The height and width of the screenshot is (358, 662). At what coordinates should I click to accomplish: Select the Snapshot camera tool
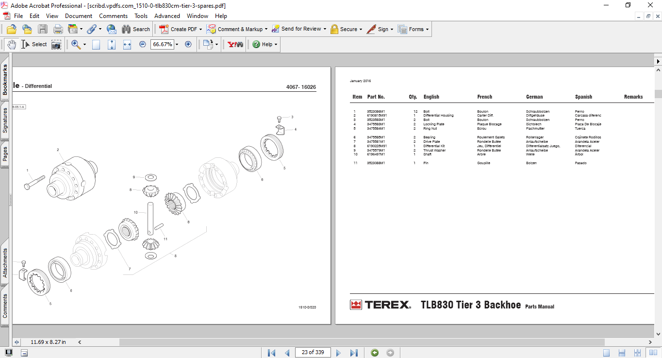(x=57, y=45)
